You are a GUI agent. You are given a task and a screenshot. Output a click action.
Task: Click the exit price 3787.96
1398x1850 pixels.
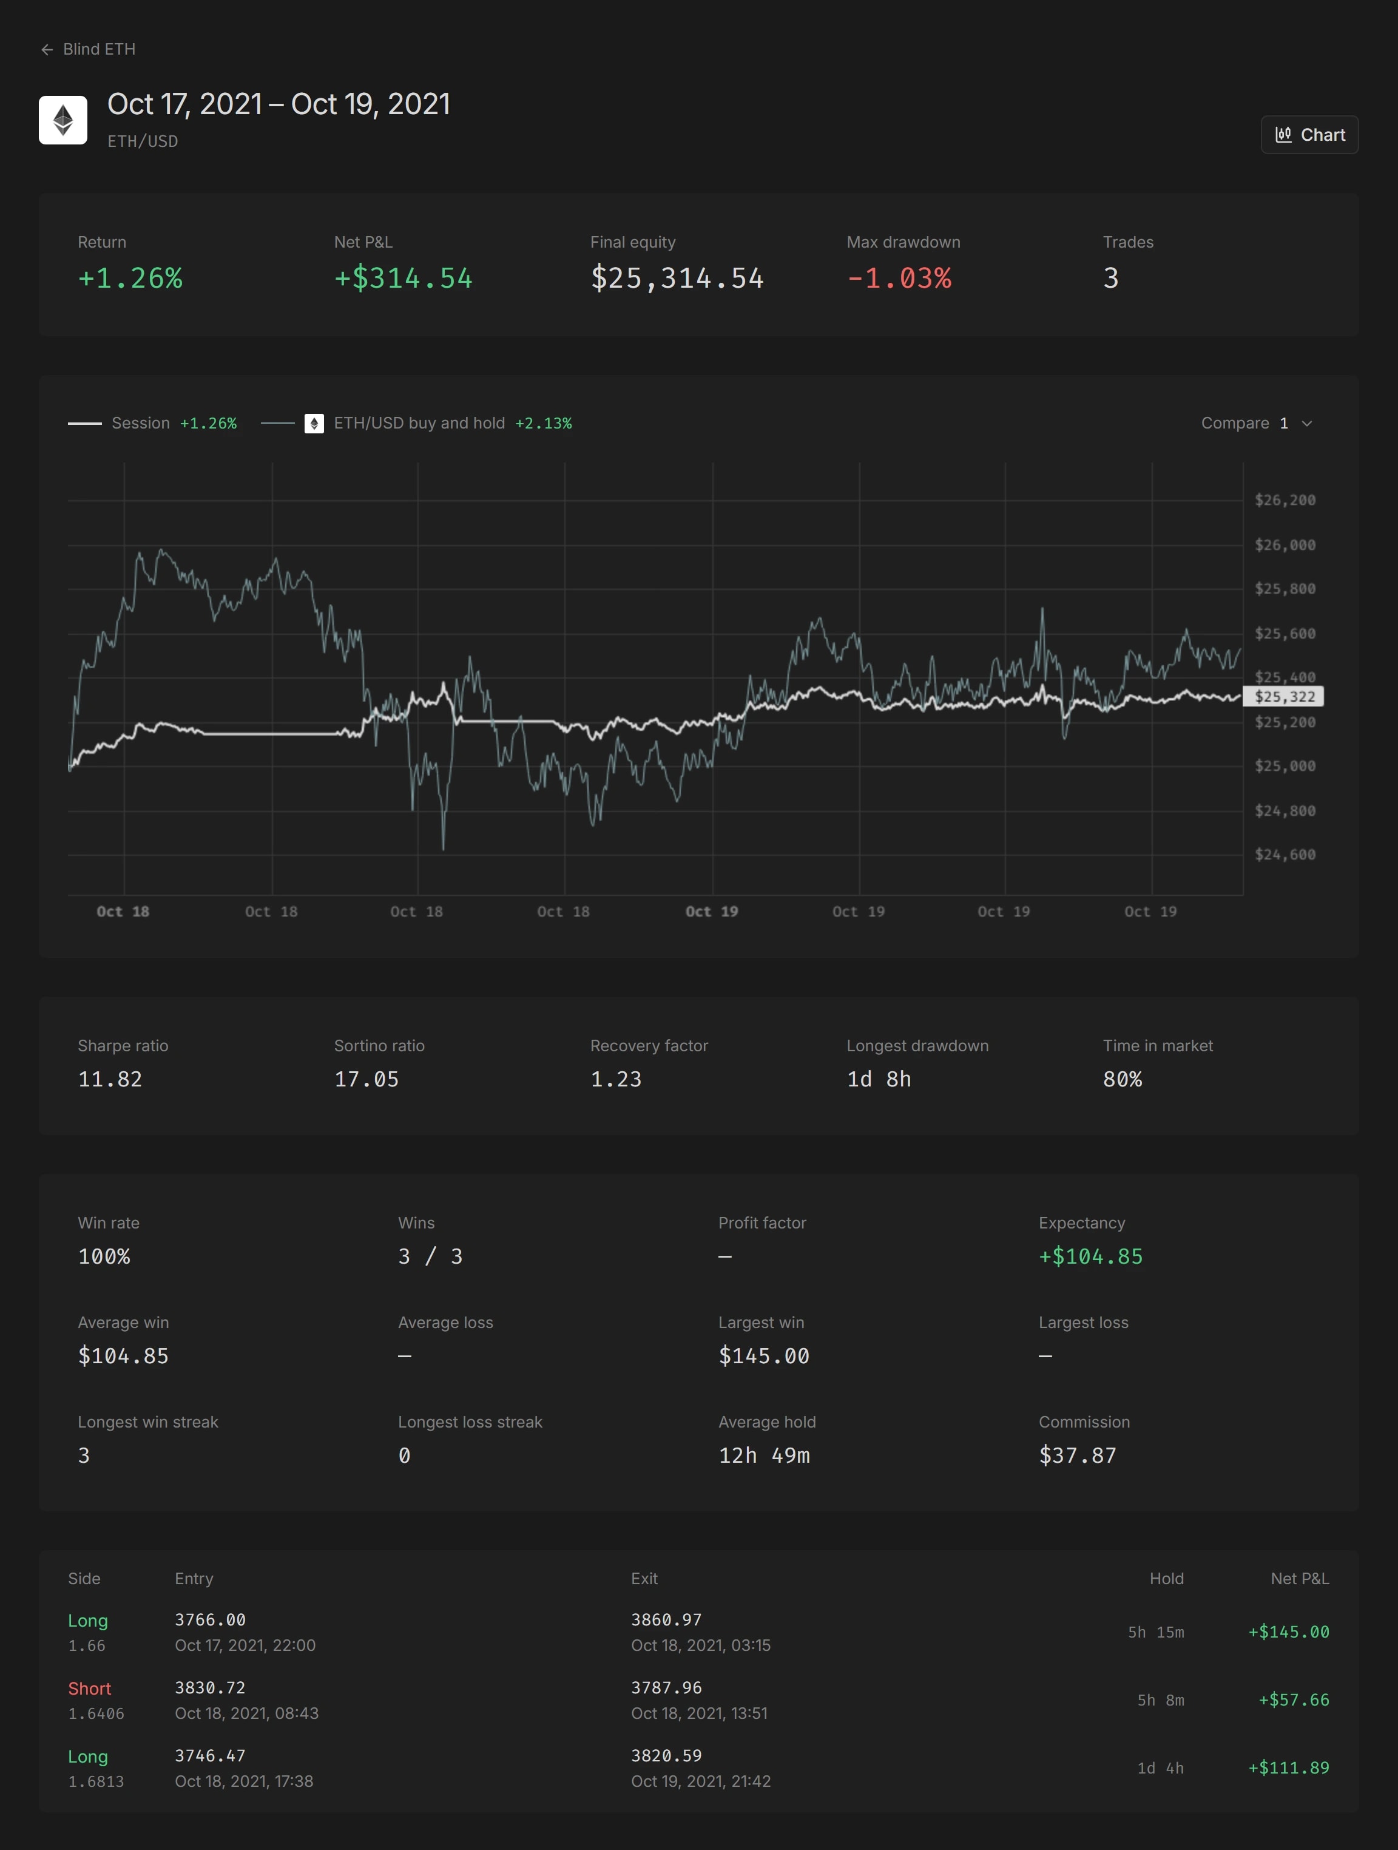(666, 1688)
